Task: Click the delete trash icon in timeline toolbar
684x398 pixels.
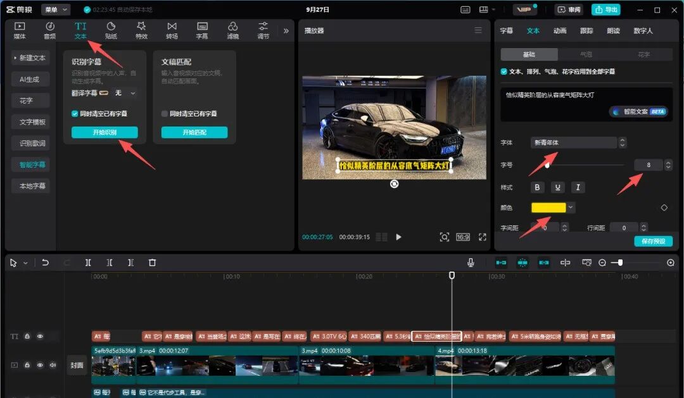Action: pyautogui.click(x=152, y=263)
